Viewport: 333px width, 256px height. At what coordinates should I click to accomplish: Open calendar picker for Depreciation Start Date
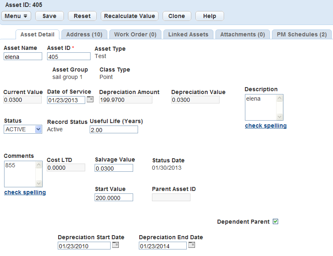116,245
